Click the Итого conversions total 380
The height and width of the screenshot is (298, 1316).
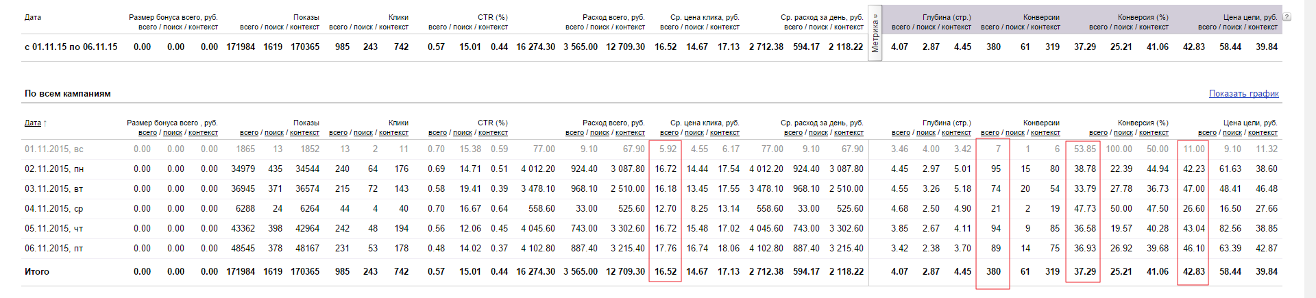tap(993, 272)
